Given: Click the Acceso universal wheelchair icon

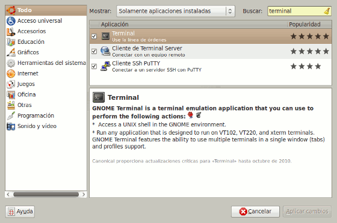Looking at the screenshot, I should tap(11, 21).
